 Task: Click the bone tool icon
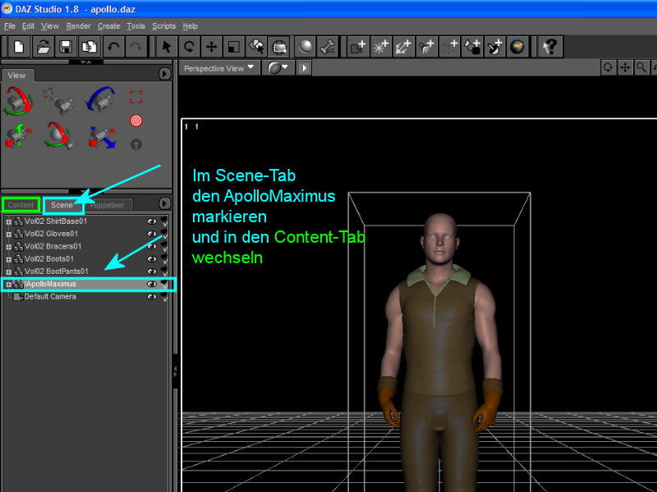tap(328, 47)
